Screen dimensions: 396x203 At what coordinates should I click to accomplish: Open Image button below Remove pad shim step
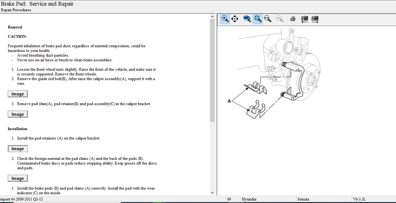tap(18, 114)
